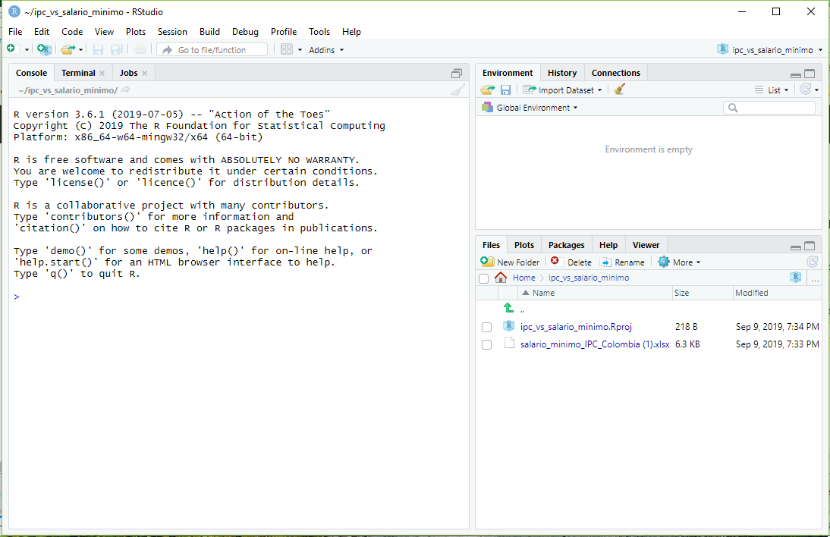Click the clear environment broom icon
830x537 pixels.
[619, 89]
